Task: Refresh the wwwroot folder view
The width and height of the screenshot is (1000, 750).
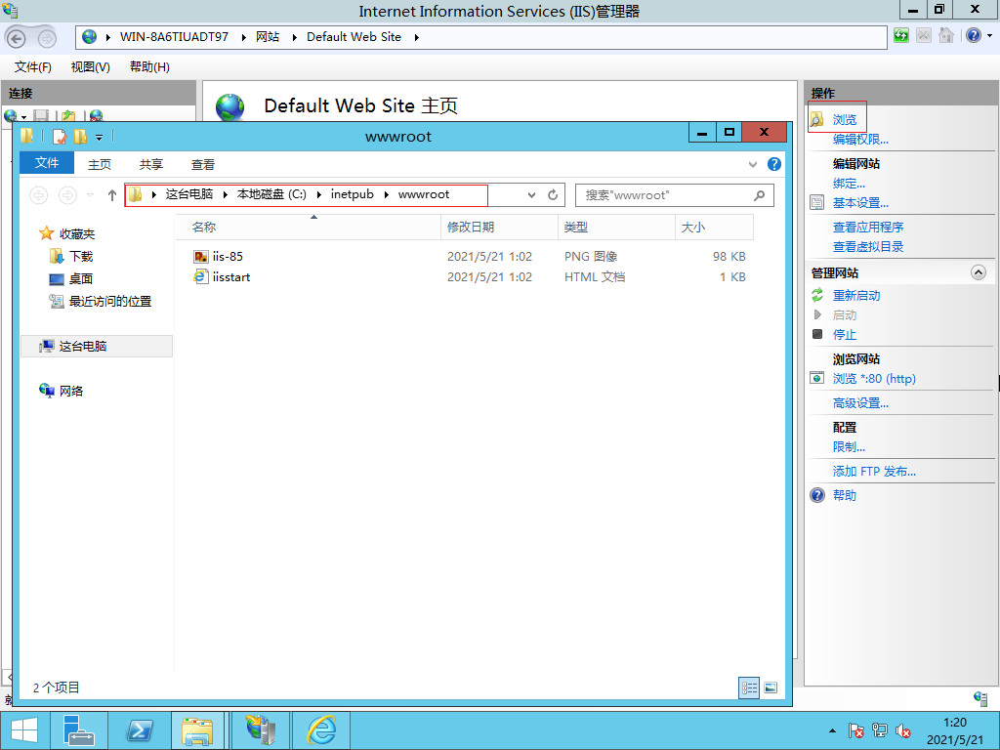Action: [x=553, y=195]
